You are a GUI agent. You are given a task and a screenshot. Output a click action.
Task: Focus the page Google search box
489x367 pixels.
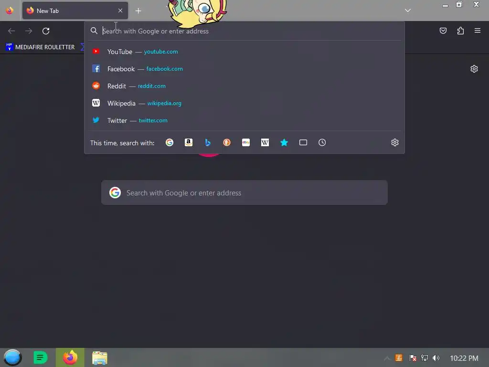(244, 193)
